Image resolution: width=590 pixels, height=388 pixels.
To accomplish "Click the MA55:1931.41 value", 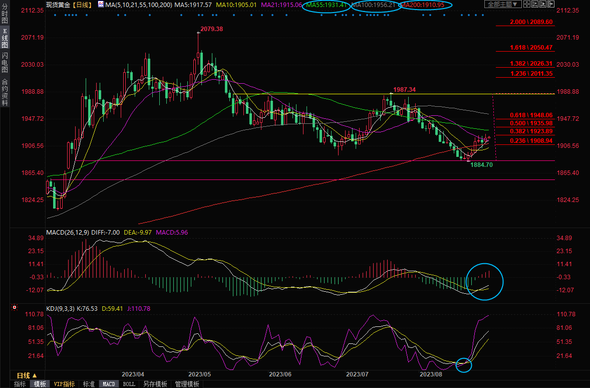I will (326, 5).
